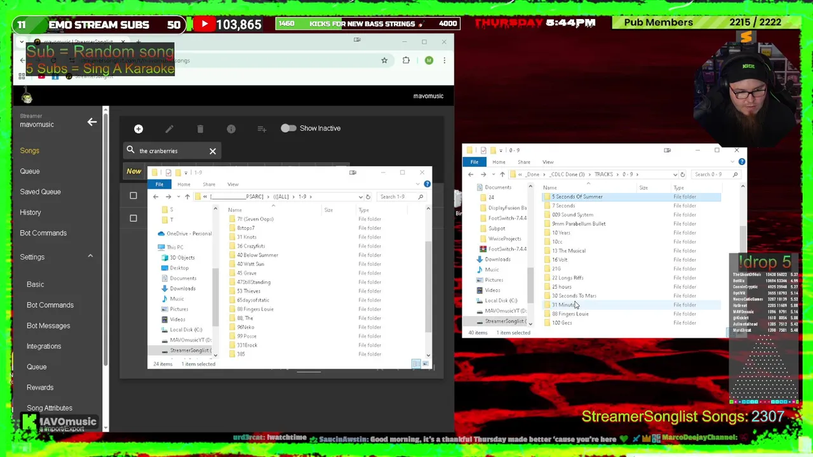Open File tab in 0 - 9 Explorer window
The height and width of the screenshot is (457, 813).
[474, 162]
